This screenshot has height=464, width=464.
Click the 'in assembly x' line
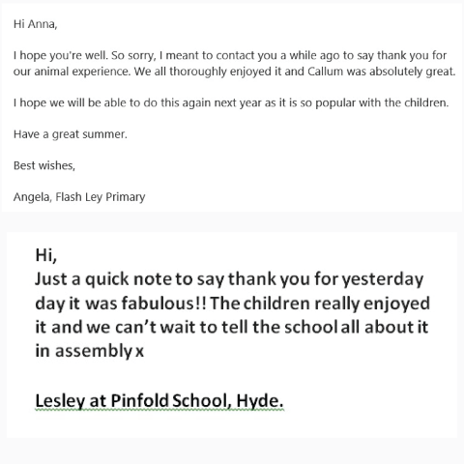click(89, 351)
